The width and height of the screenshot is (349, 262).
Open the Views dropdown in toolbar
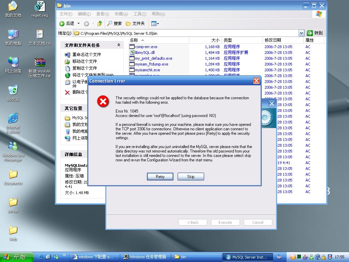click(x=155, y=24)
